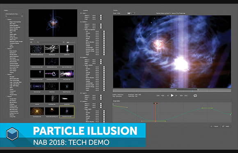
Task: Toggle Emitter 1 Offset Y checkbox
Action: click(101, 26)
